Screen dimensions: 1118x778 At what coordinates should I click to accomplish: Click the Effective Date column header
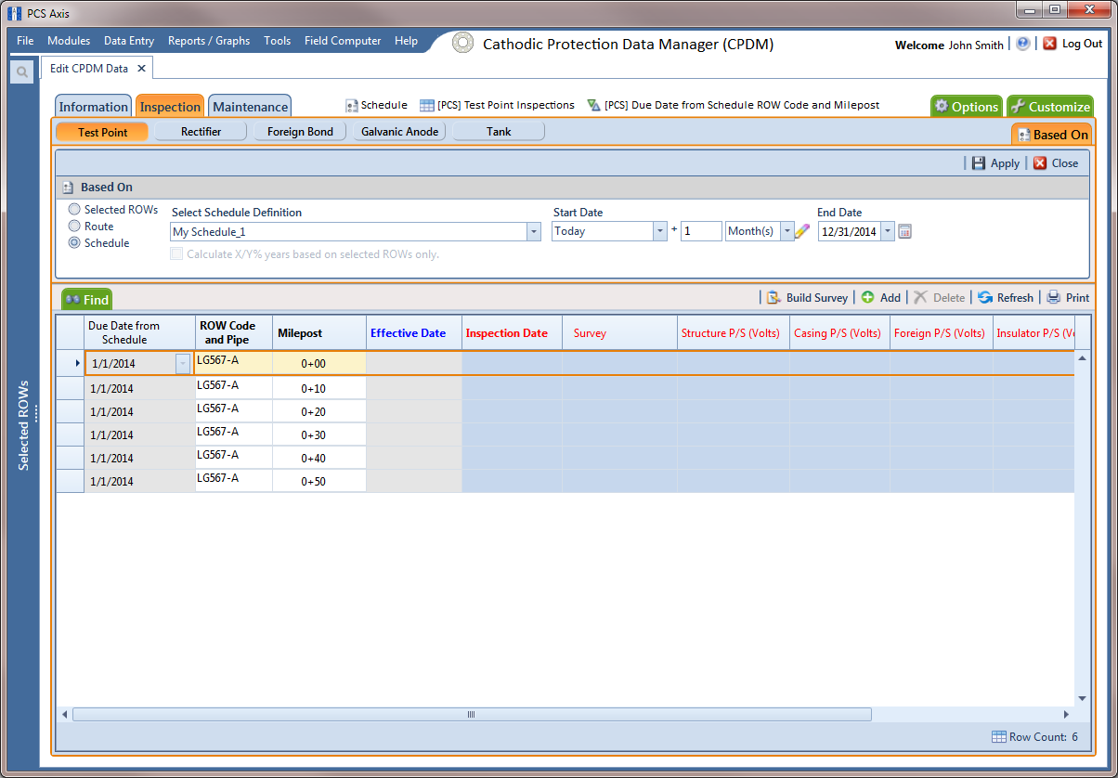(x=414, y=333)
